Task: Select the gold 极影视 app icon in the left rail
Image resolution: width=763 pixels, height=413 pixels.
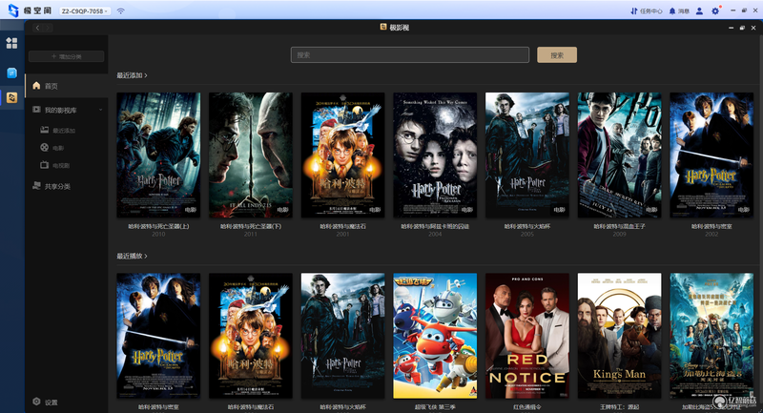Action: (x=11, y=97)
